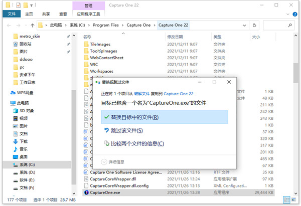This screenshot has width=301, height=206.
Task: Open 下载 in navigation pane
Action: click(24, 141)
